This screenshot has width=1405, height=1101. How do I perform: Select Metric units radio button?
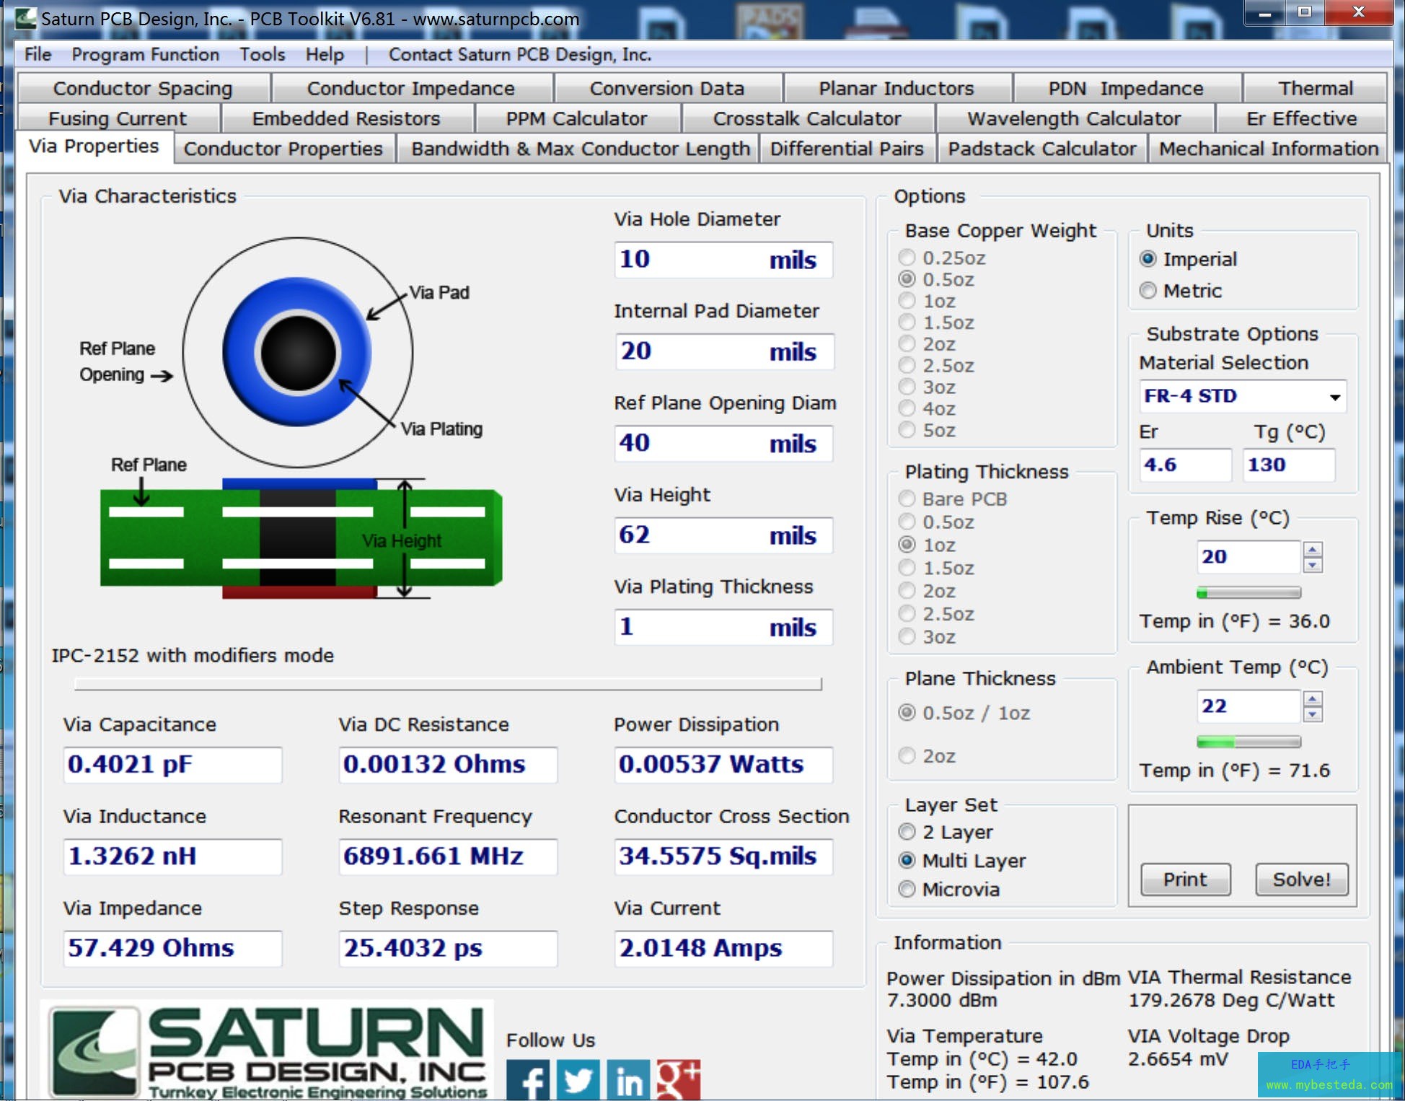1148,291
